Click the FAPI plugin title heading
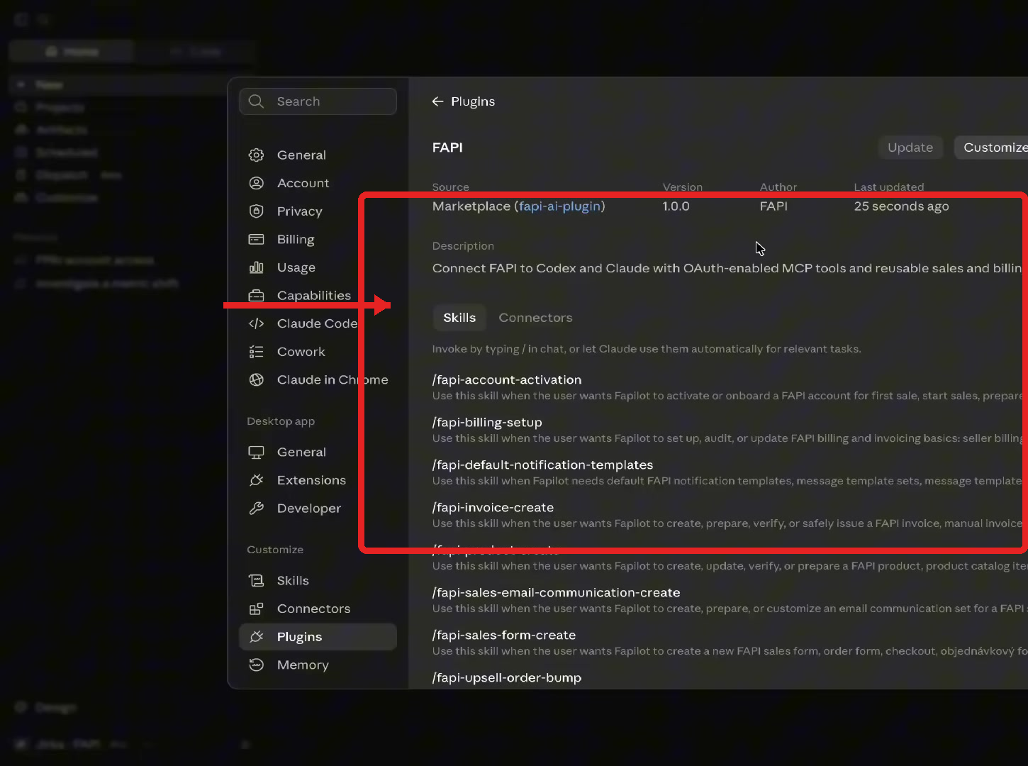Image resolution: width=1028 pixels, height=766 pixels. tap(447, 148)
